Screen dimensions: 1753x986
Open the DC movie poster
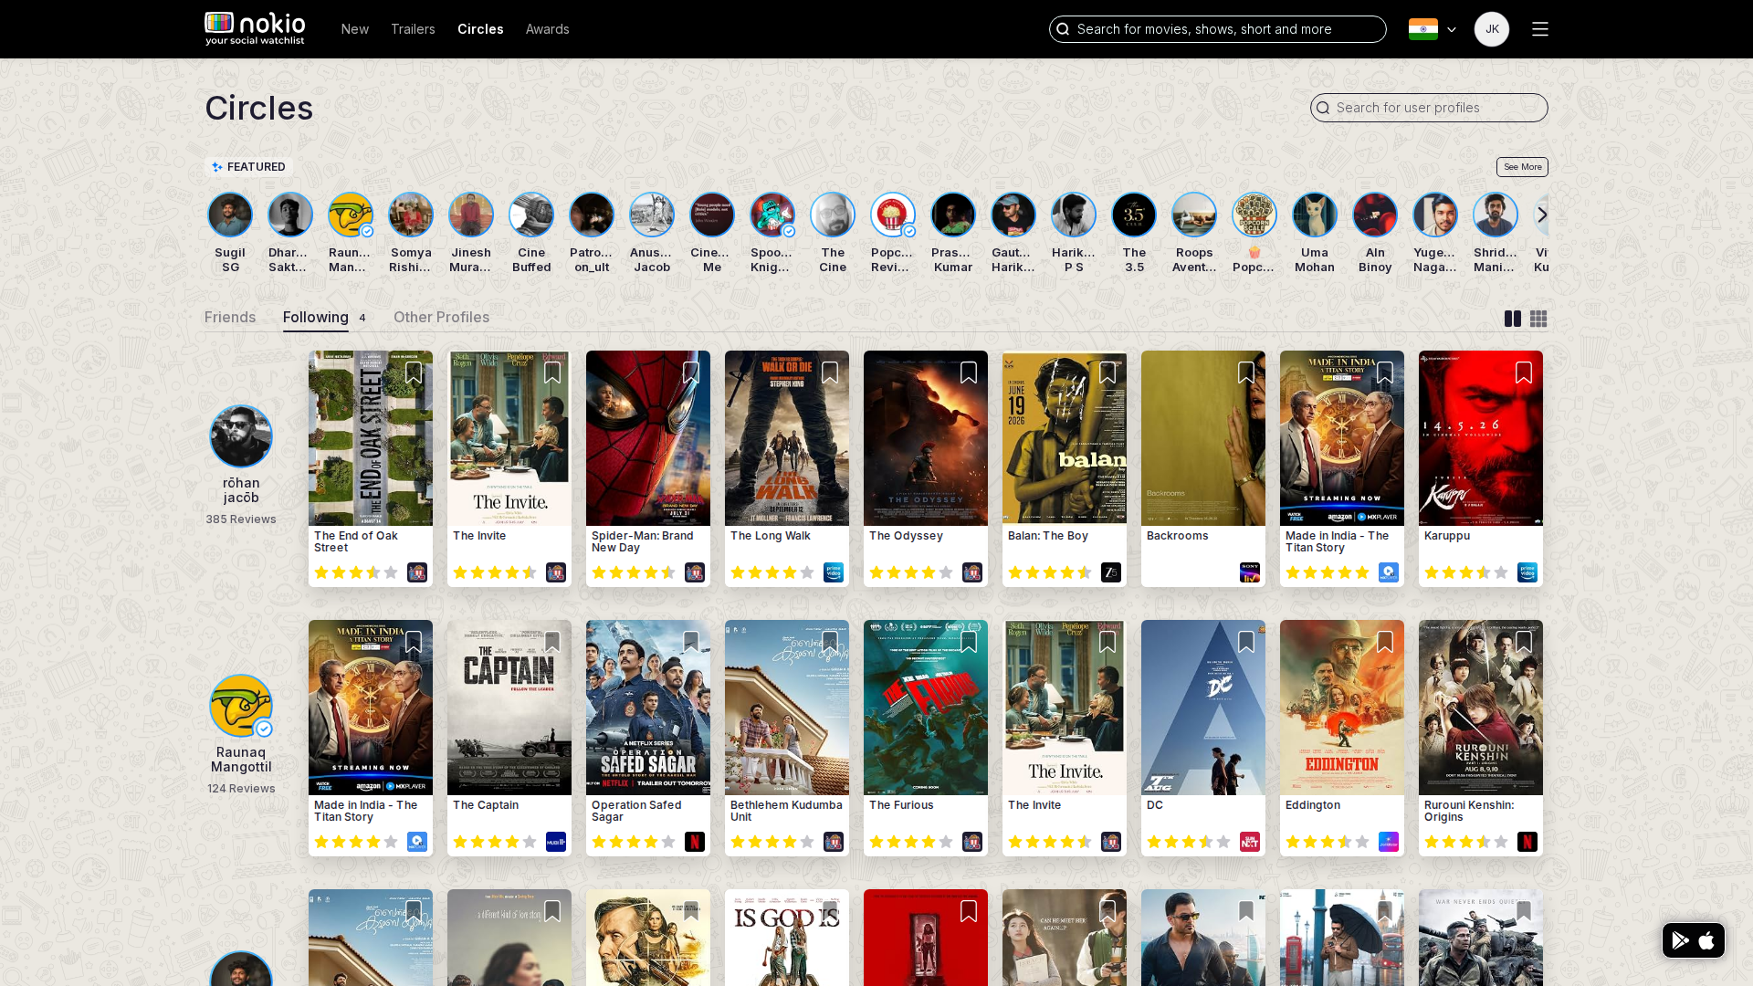point(1203,708)
